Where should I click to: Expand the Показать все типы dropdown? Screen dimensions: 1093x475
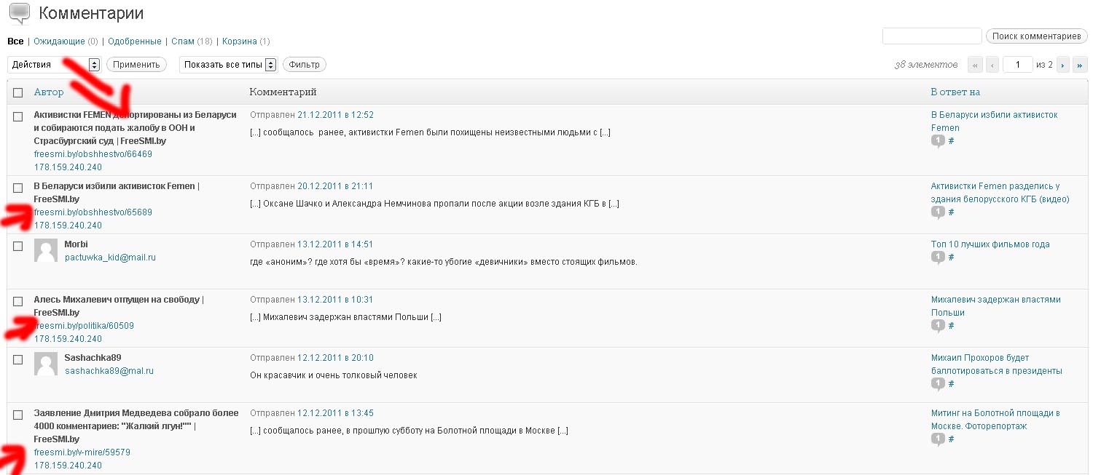pyautogui.click(x=228, y=65)
